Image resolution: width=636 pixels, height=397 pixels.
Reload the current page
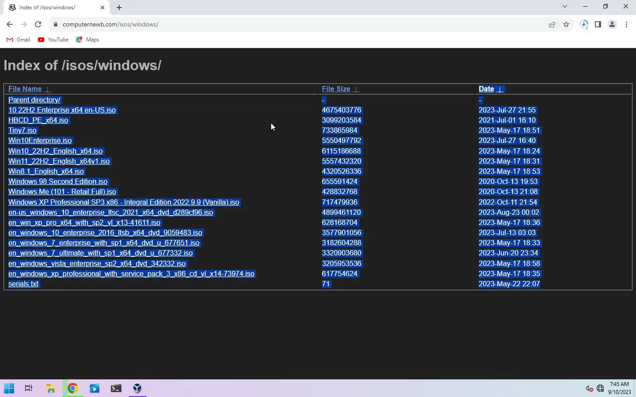[38, 25]
